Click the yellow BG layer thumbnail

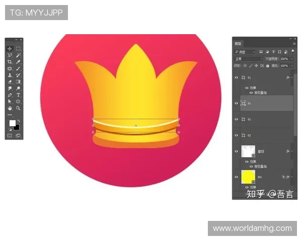coord(248,176)
